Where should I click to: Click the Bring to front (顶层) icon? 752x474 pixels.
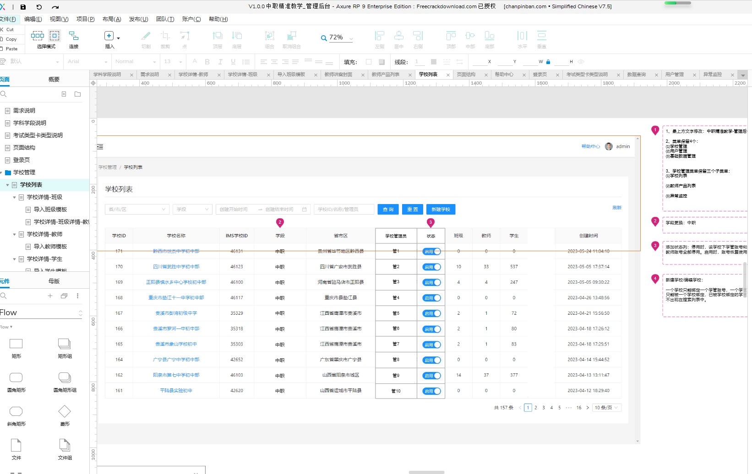tap(218, 36)
